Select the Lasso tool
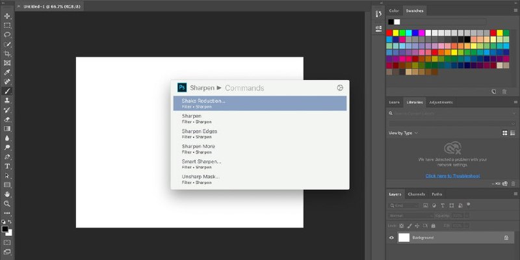520x260 pixels. (7, 34)
